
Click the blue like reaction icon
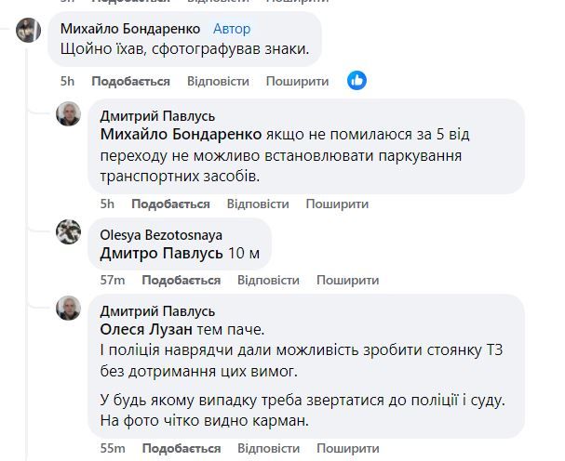357,81
